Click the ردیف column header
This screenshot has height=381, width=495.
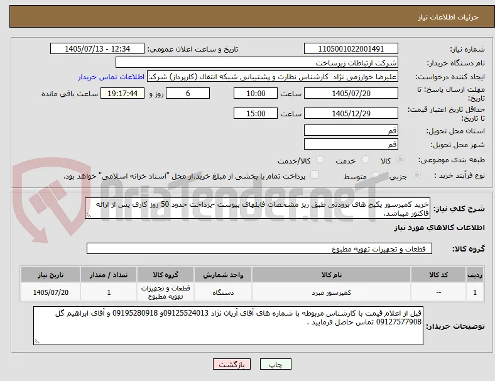pyautogui.click(x=474, y=275)
